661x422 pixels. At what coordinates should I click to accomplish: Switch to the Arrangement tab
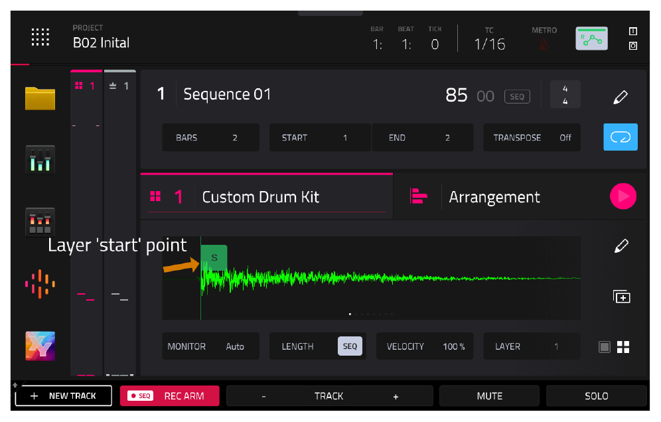click(494, 197)
